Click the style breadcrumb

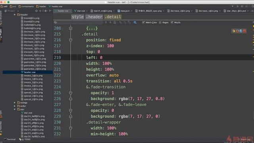point(78,17)
